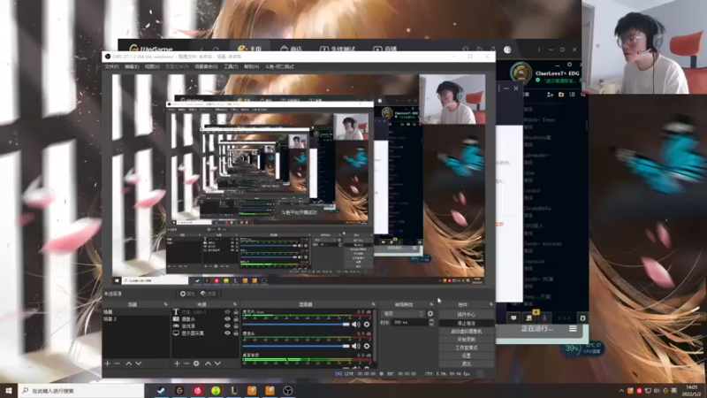Open Steam from the Windows taskbar
Image resolution: width=707 pixels, height=398 pixels.
pos(161,391)
